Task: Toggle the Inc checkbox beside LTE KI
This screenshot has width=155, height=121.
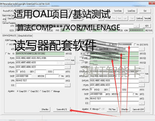Action: [82, 54]
